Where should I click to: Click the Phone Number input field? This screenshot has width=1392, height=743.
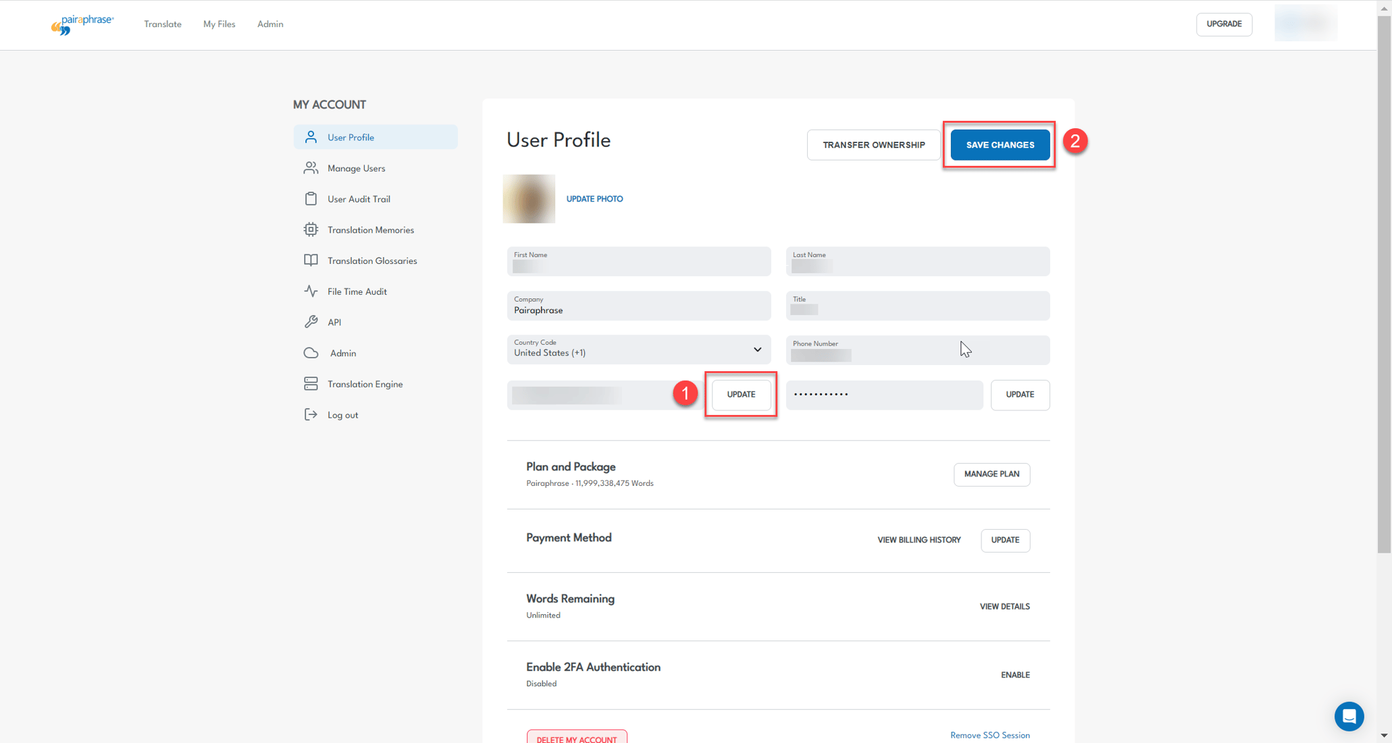tap(917, 350)
